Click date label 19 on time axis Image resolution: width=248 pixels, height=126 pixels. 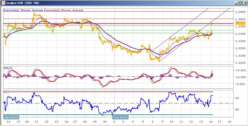pyautogui.click(x=18, y=122)
